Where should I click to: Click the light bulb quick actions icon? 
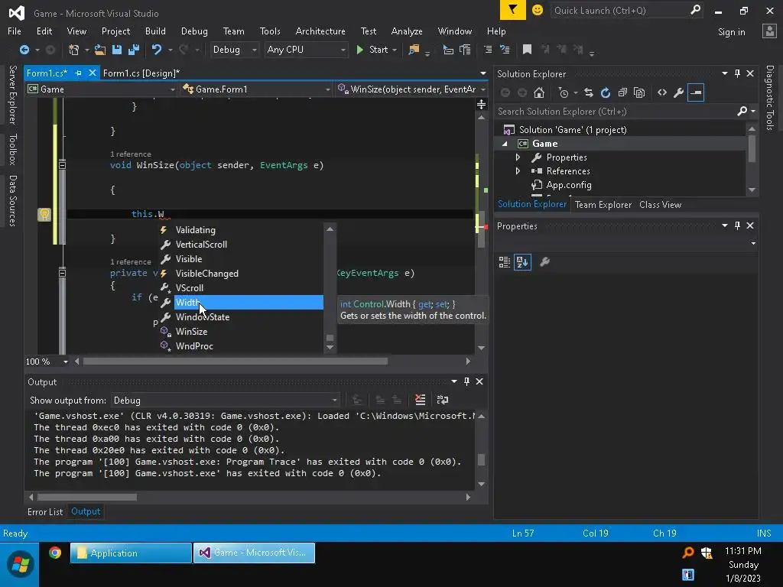[44, 215]
